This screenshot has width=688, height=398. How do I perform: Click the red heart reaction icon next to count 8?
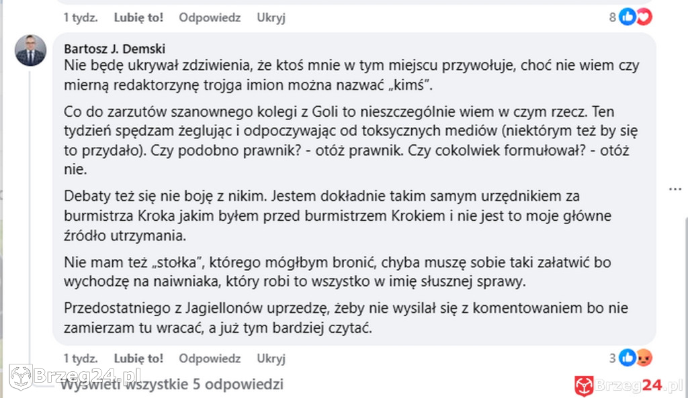tap(644, 17)
